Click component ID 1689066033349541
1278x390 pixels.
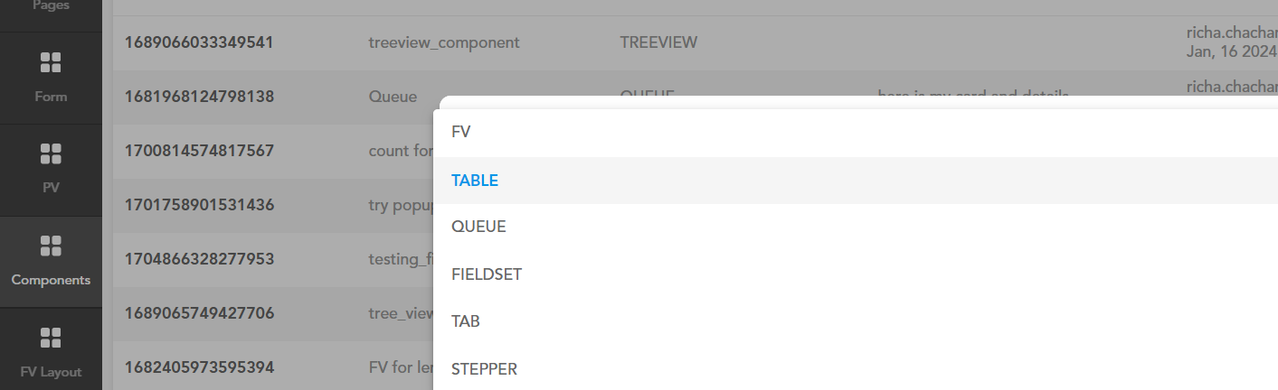(199, 42)
